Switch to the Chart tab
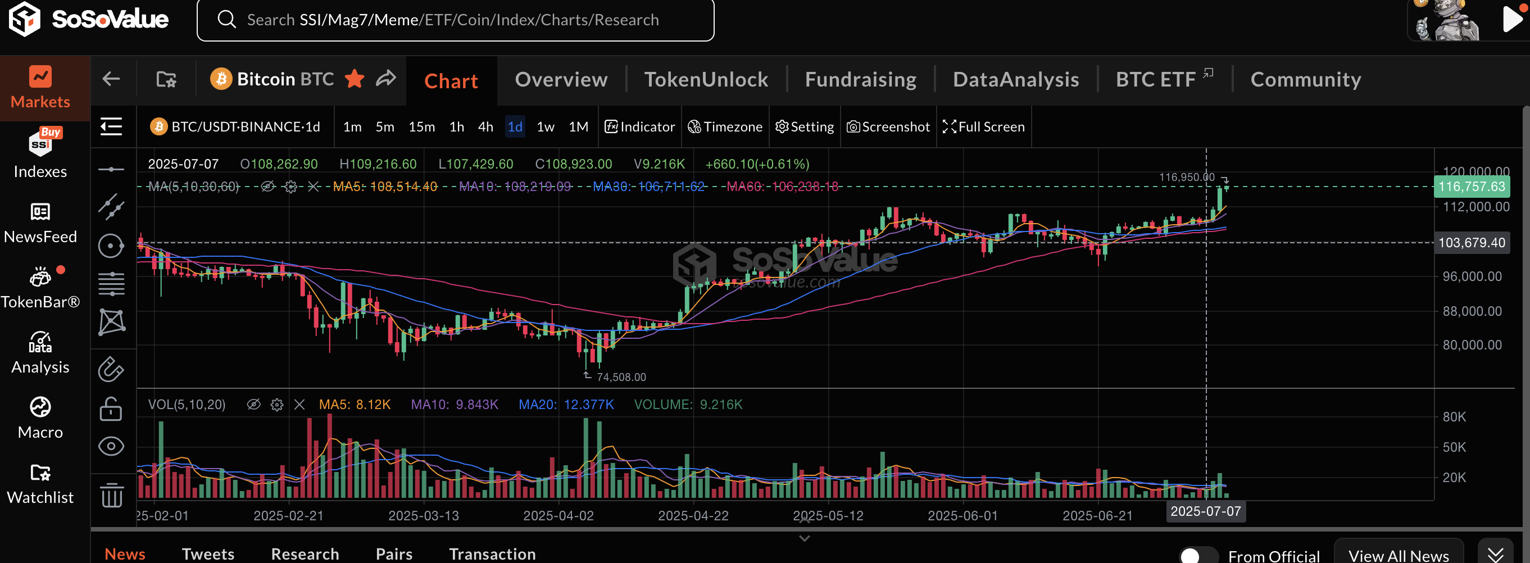This screenshot has height=563, width=1530. pyautogui.click(x=451, y=81)
